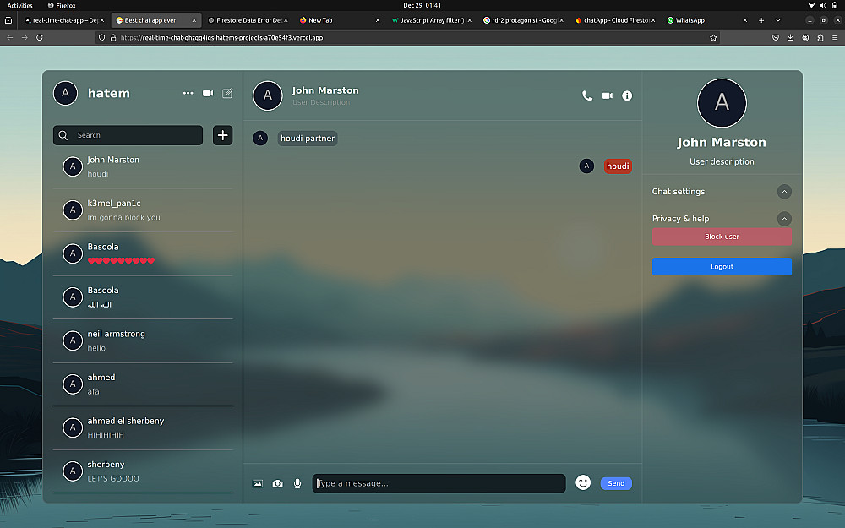Image resolution: width=845 pixels, height=528 pixels.
Task: Send the message with Send button
Action: point(616,483)
